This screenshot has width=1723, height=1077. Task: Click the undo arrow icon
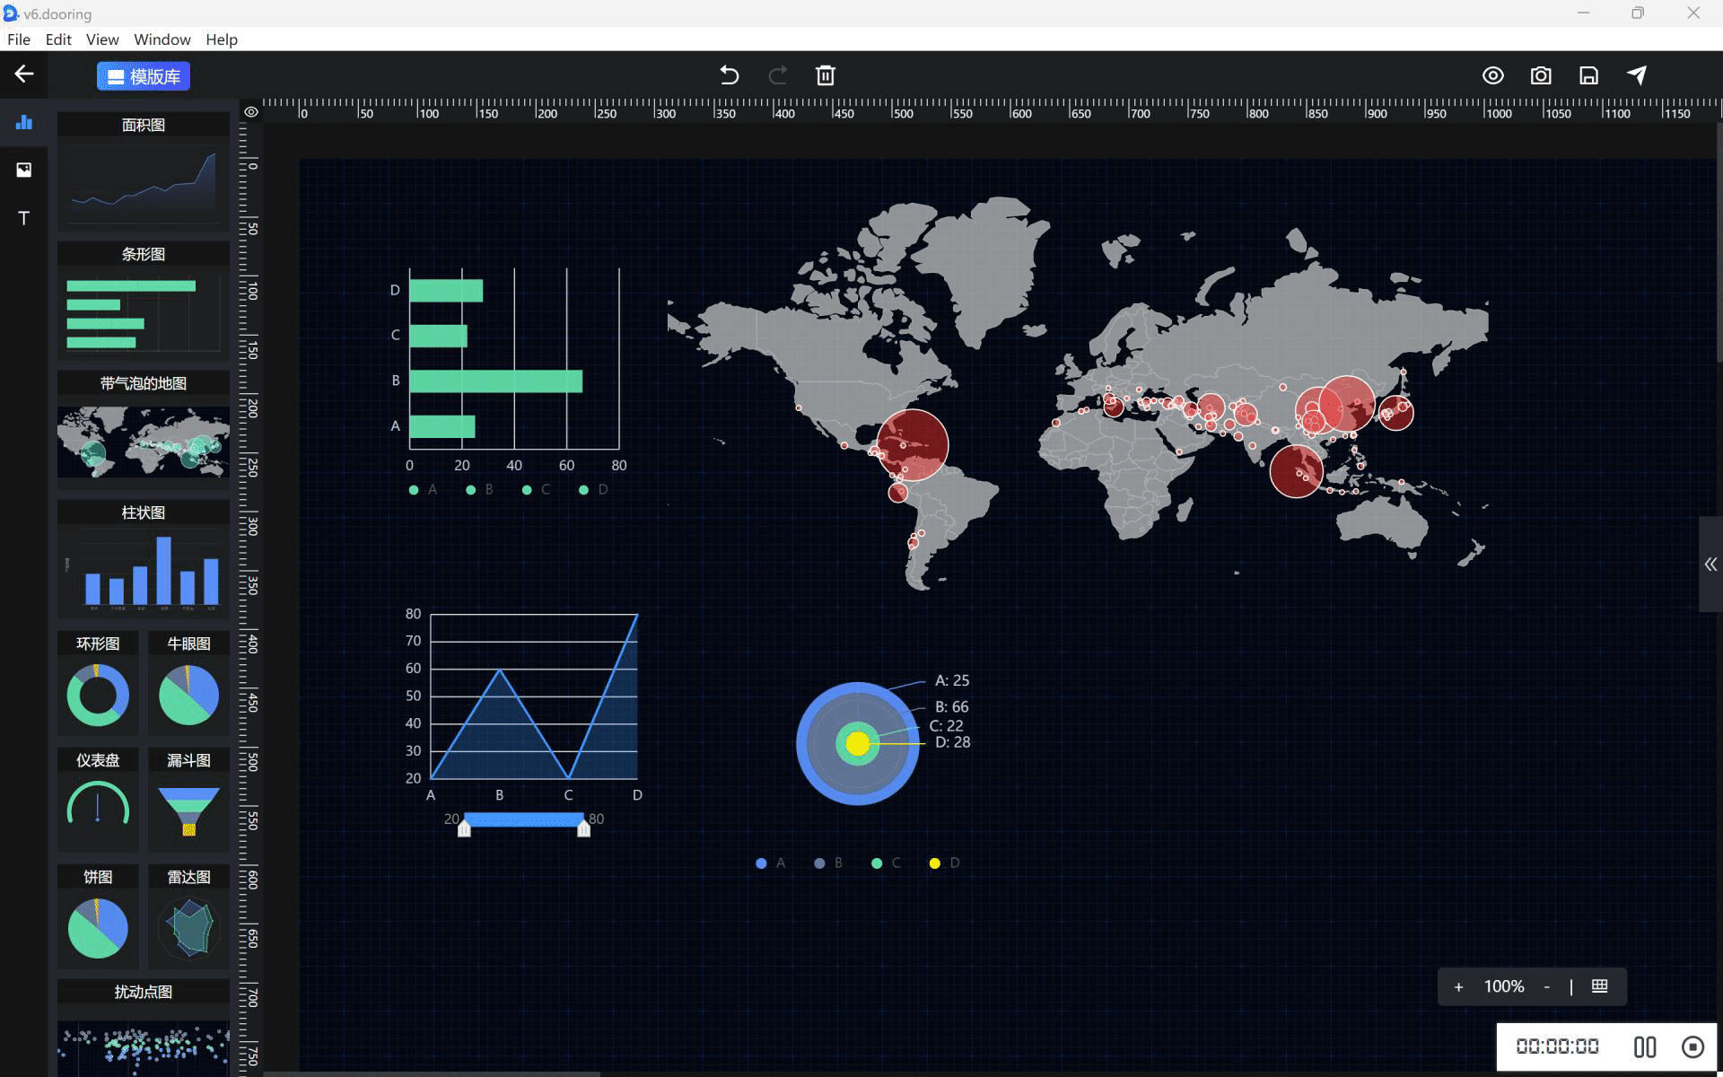[x=729, y=75]
